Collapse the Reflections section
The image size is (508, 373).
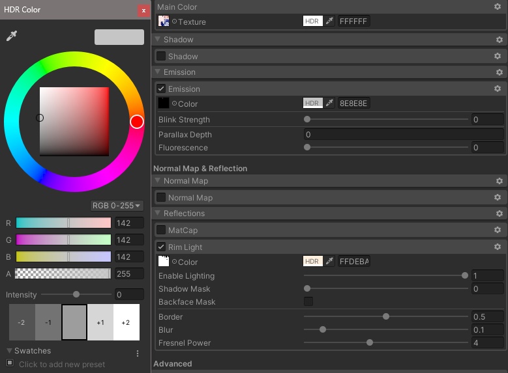click(158, 213)
